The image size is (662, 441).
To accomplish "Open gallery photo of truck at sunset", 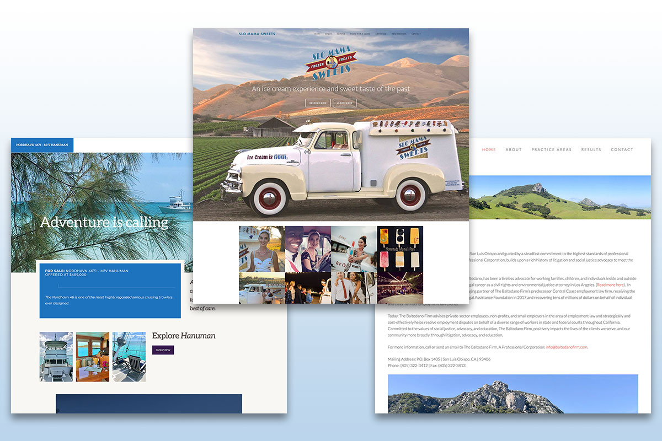I will (261, 288).
